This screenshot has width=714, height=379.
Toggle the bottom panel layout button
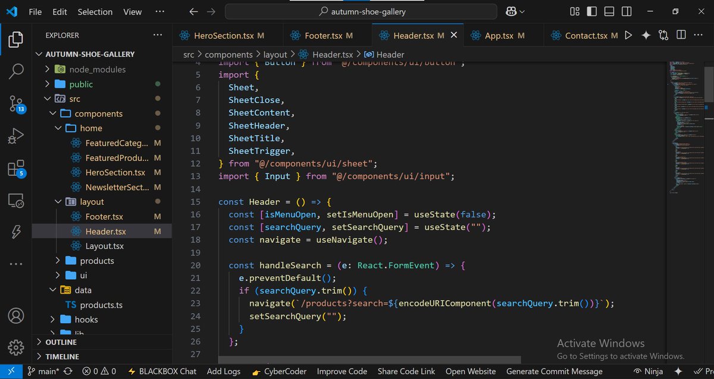(x=609, y=11)
